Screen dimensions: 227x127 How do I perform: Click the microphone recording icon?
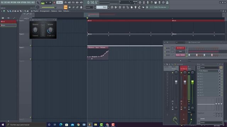[x=148, y=2]
